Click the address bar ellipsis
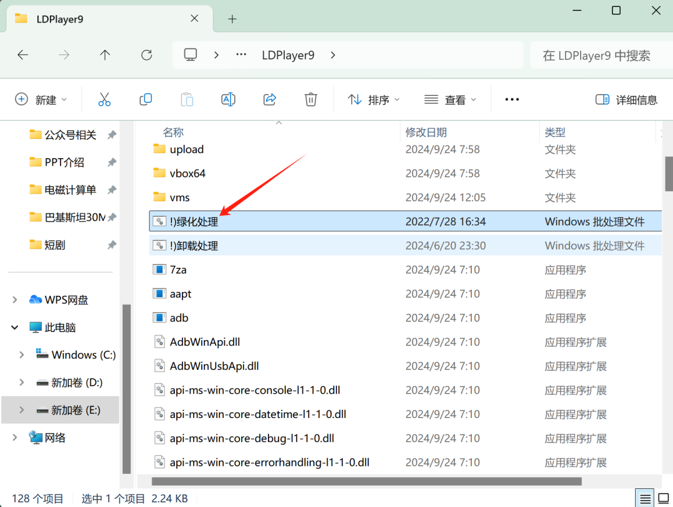The image size is (673, 507). (241, 54)
